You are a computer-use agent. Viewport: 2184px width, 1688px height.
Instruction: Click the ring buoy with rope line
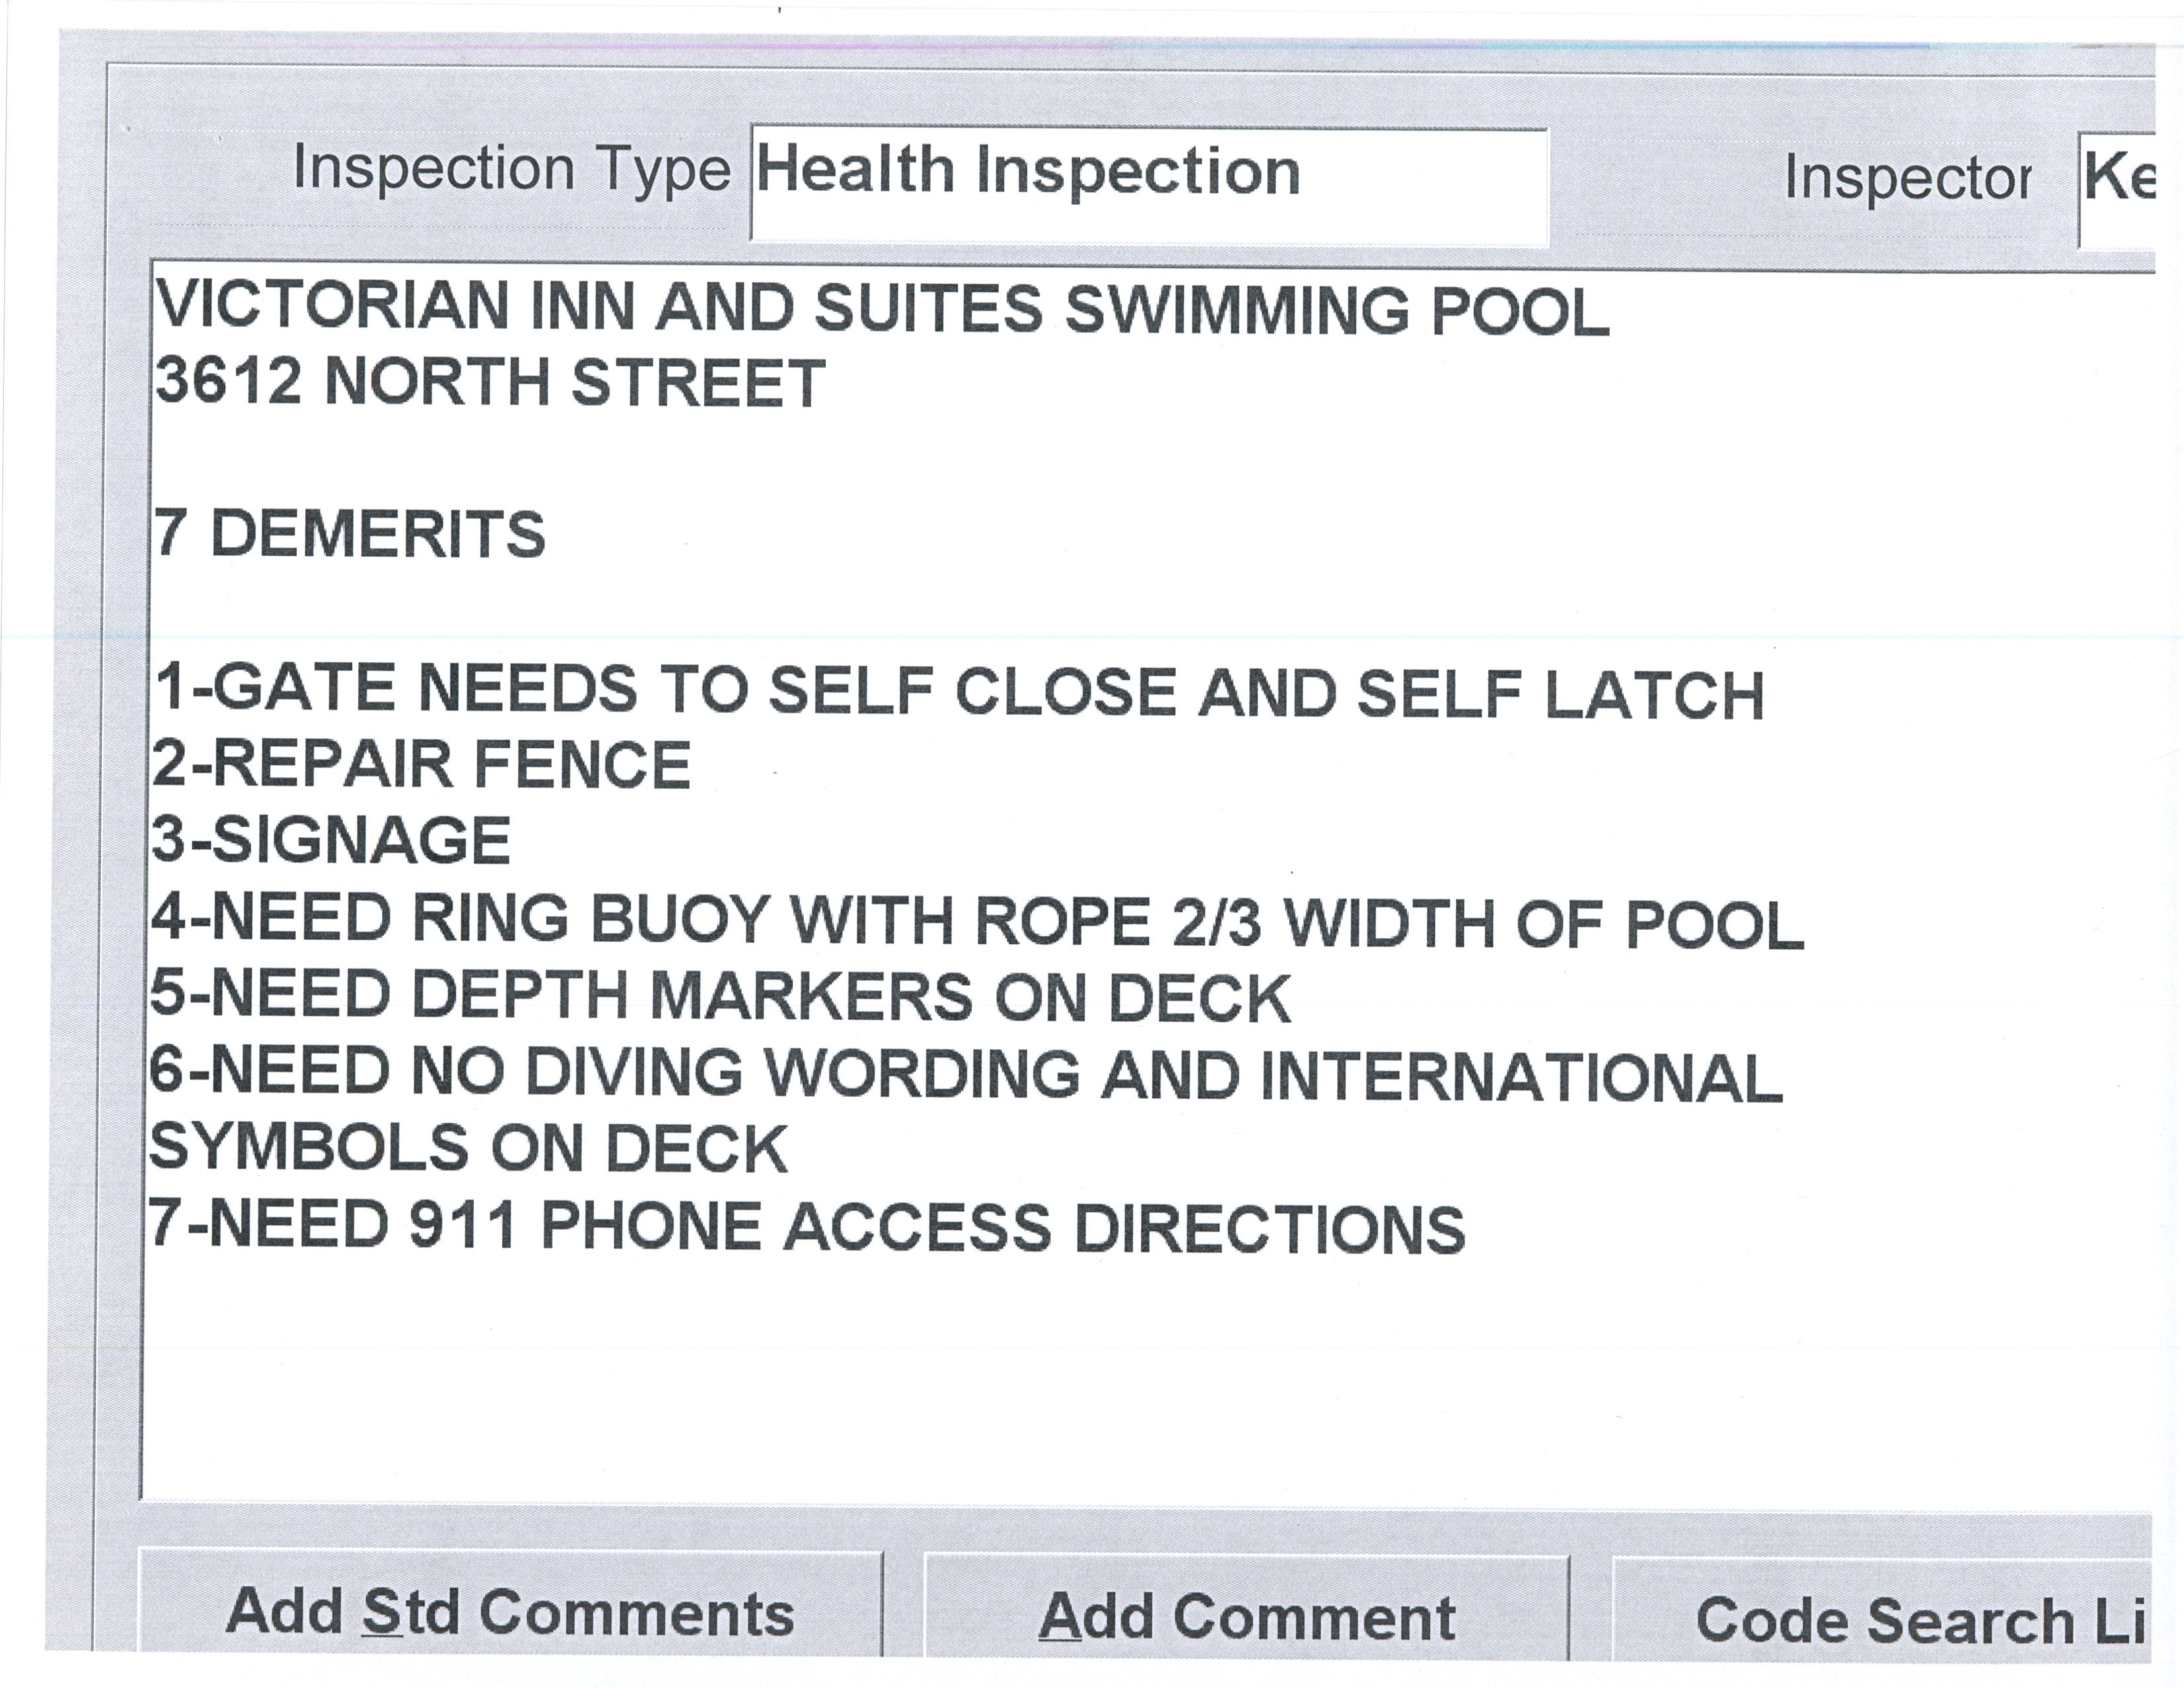(x=976, y=921)
